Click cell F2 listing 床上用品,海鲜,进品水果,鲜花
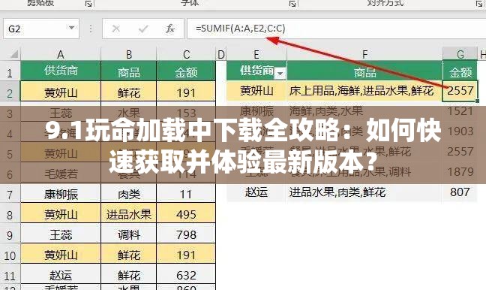The image size is (486, 290). pyautogui.click(x=364, y=90)
